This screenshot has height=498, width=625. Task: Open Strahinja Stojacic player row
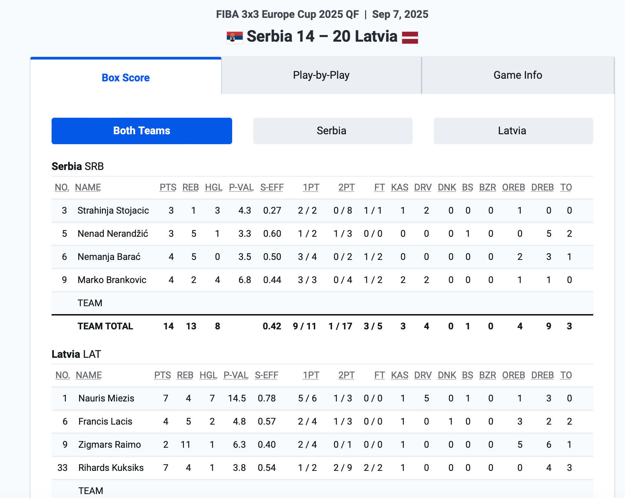click(x=113, y=210)
